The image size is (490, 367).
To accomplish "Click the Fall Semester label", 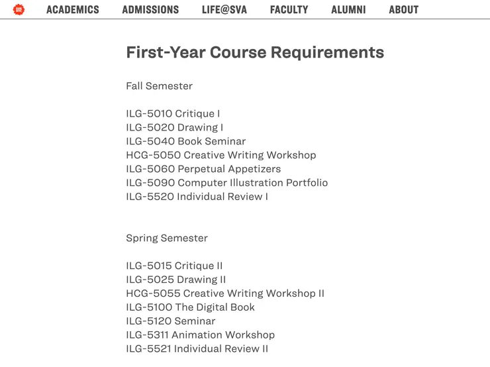I will click(159, 86).
